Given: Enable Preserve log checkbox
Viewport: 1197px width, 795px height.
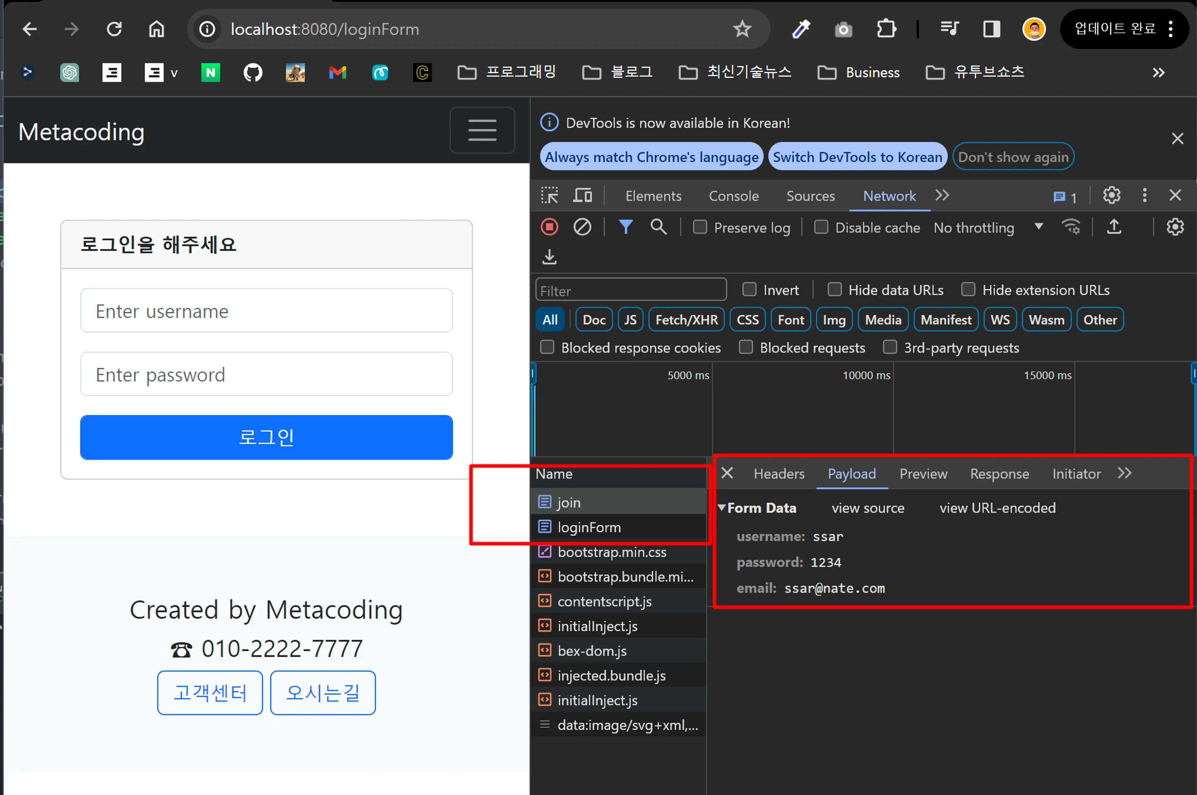Looking at the screenshot, I should point(700,227).
